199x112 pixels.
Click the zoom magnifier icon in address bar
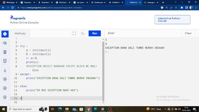point(167,7)
